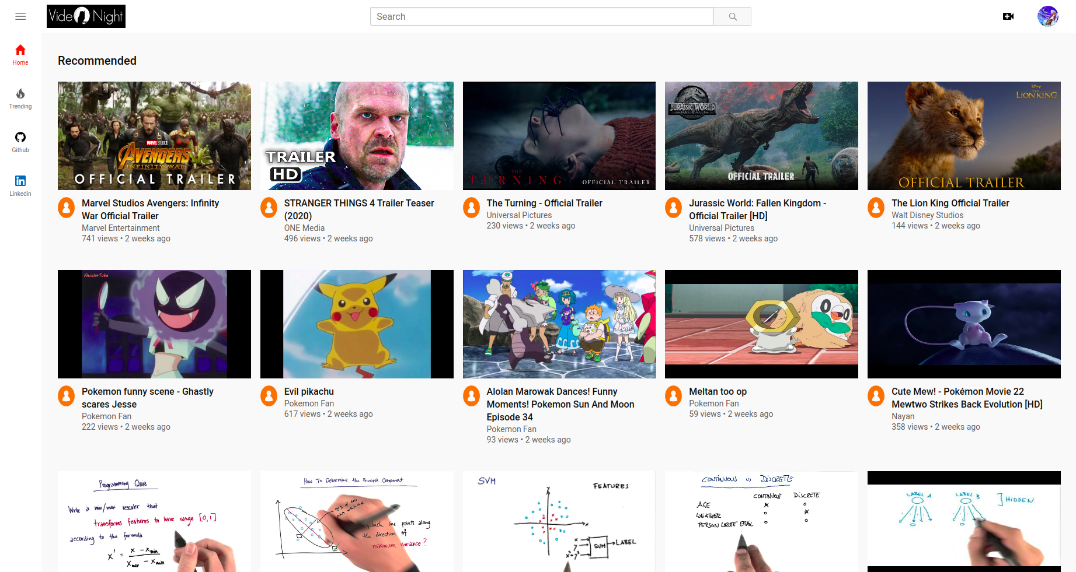1076x572 pixels.
Task: Visit Pokemon Fan under Evil pikachu
Action: [309, 403]
